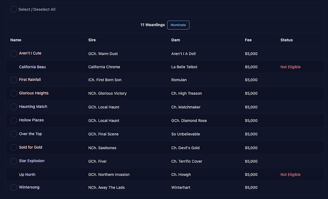Click sire 'NCh. Away The Lads'
Screen dimensions: 328x199
[107, 188]
